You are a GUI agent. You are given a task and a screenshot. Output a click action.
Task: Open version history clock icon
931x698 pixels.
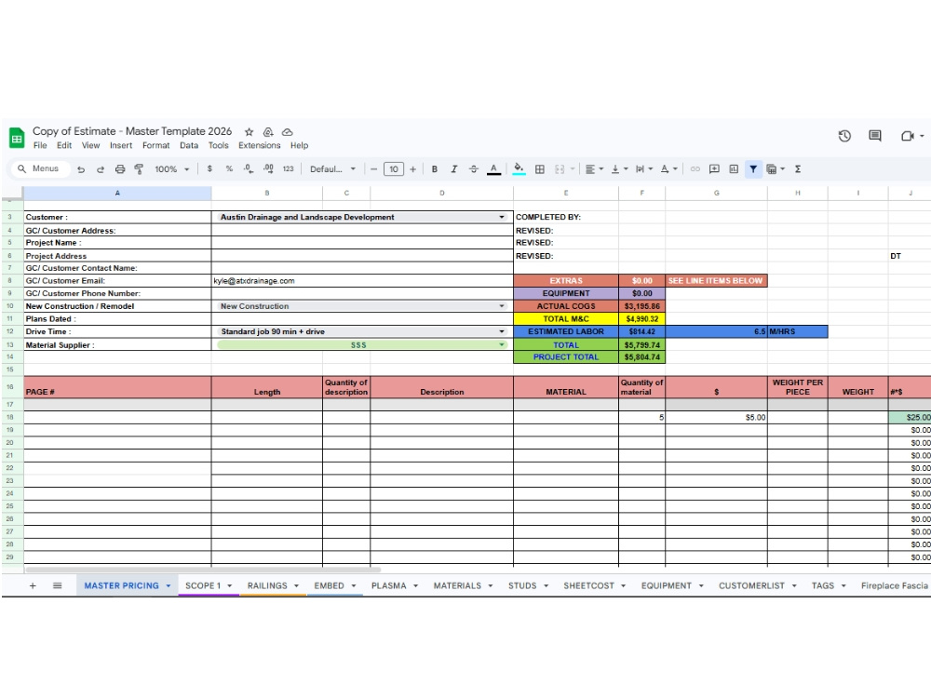pos(844,136)
